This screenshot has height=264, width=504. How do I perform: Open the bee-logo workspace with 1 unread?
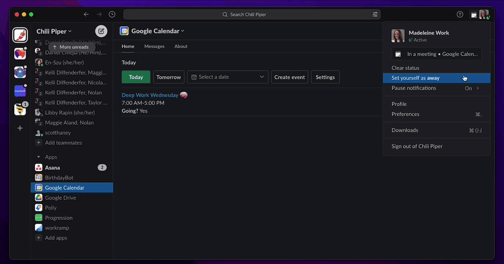pyautogui.click(x=20, y=110)
